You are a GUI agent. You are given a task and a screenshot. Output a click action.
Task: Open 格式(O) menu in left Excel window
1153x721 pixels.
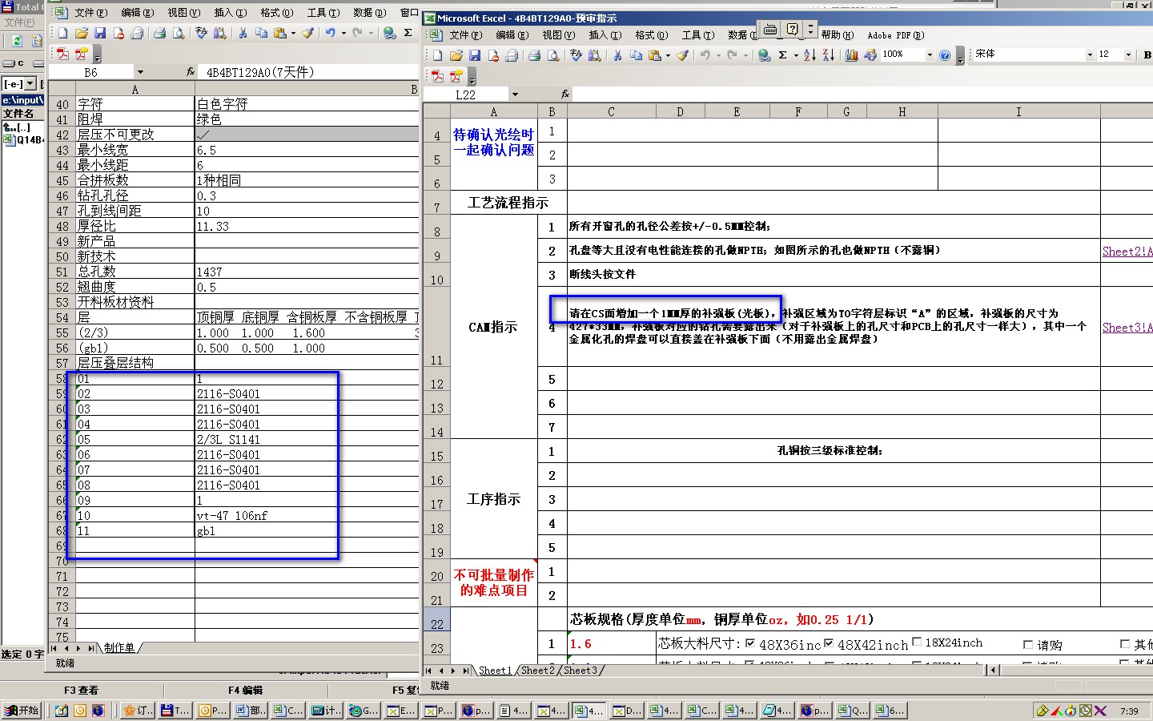[276, 13]
